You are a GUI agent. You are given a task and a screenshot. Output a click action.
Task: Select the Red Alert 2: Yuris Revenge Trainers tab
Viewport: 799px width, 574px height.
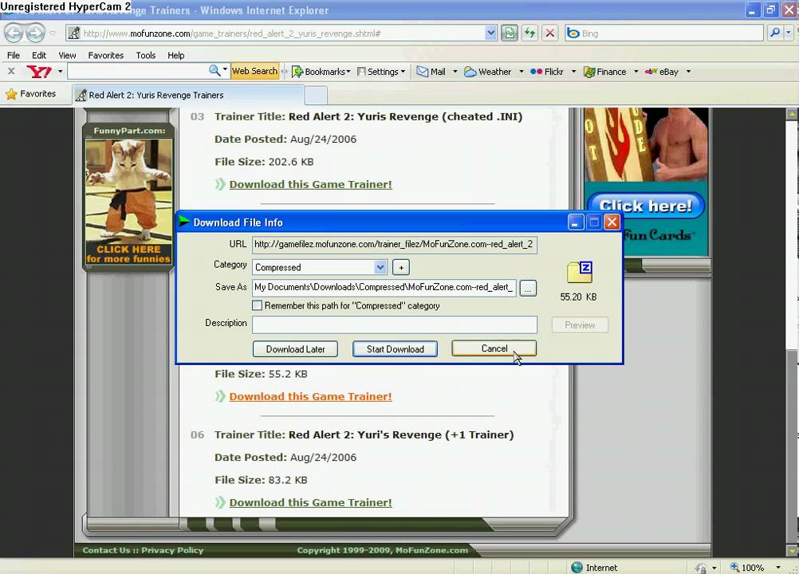pyautogui.click(x=188, y=95)
